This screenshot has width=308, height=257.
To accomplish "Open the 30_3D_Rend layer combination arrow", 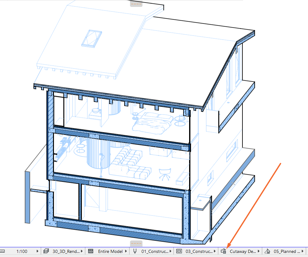I will pos(82,251).
